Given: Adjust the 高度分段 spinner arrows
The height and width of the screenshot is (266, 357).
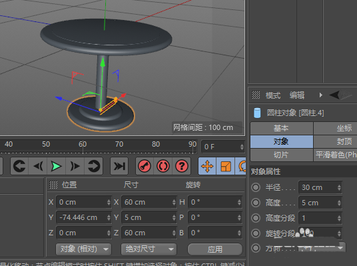Looking at the screenshot, I should pyautogui.click(x=339, y=218).
